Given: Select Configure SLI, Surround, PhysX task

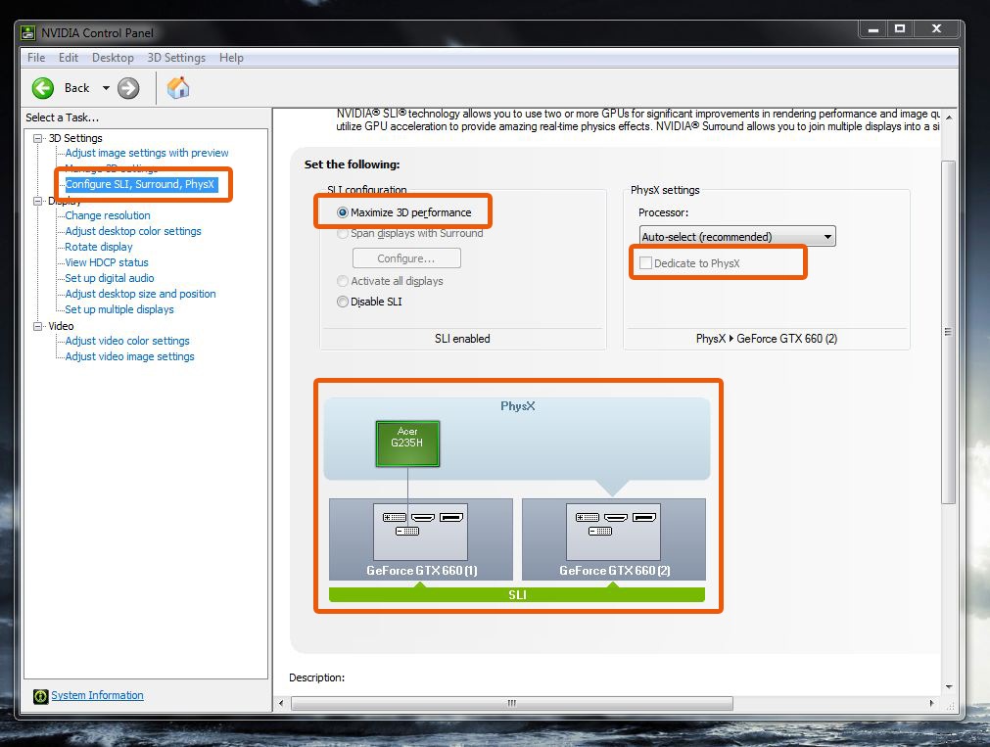Looking at the screenshot, I should (x=140, y=184).
